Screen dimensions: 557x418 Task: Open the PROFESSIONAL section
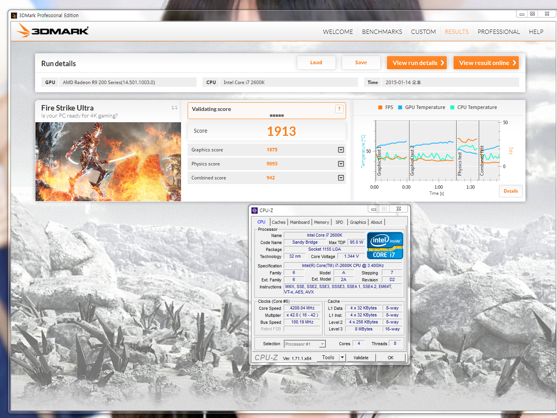pyautogui.click(x=499, y=32)
